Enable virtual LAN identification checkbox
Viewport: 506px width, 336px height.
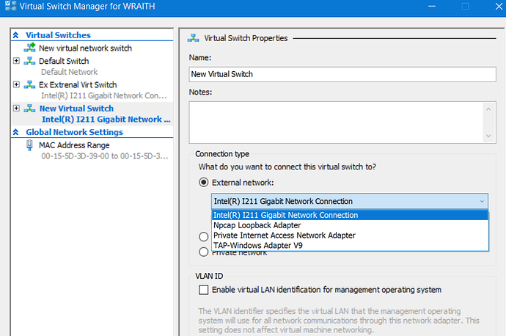203,290
